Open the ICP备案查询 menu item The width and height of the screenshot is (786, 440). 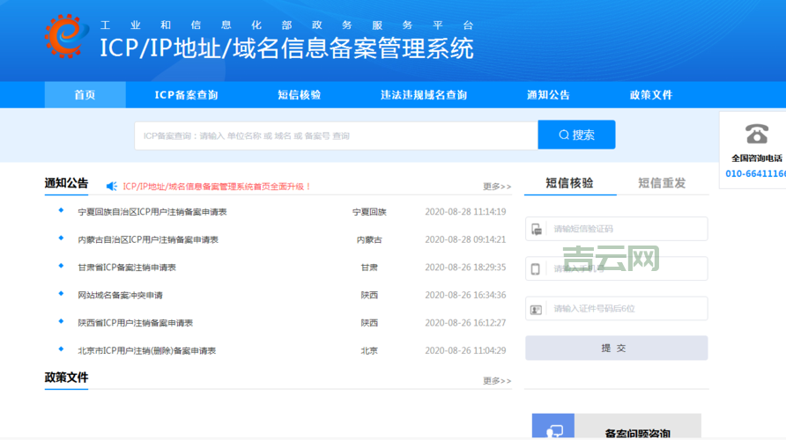(186, 95)
